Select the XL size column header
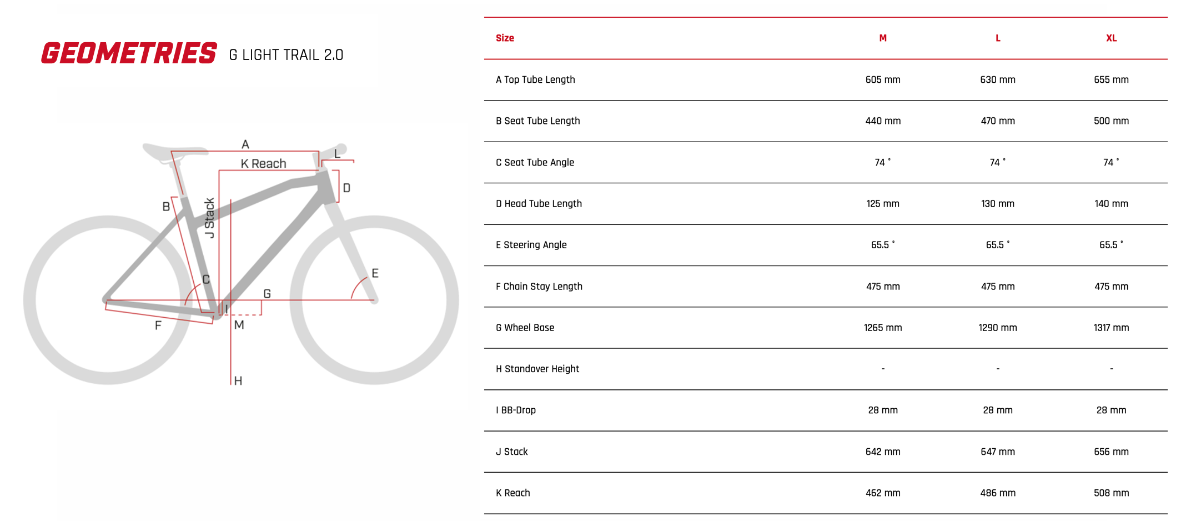This screenshot has width=1191, height=521. [x=1111, y=38]
